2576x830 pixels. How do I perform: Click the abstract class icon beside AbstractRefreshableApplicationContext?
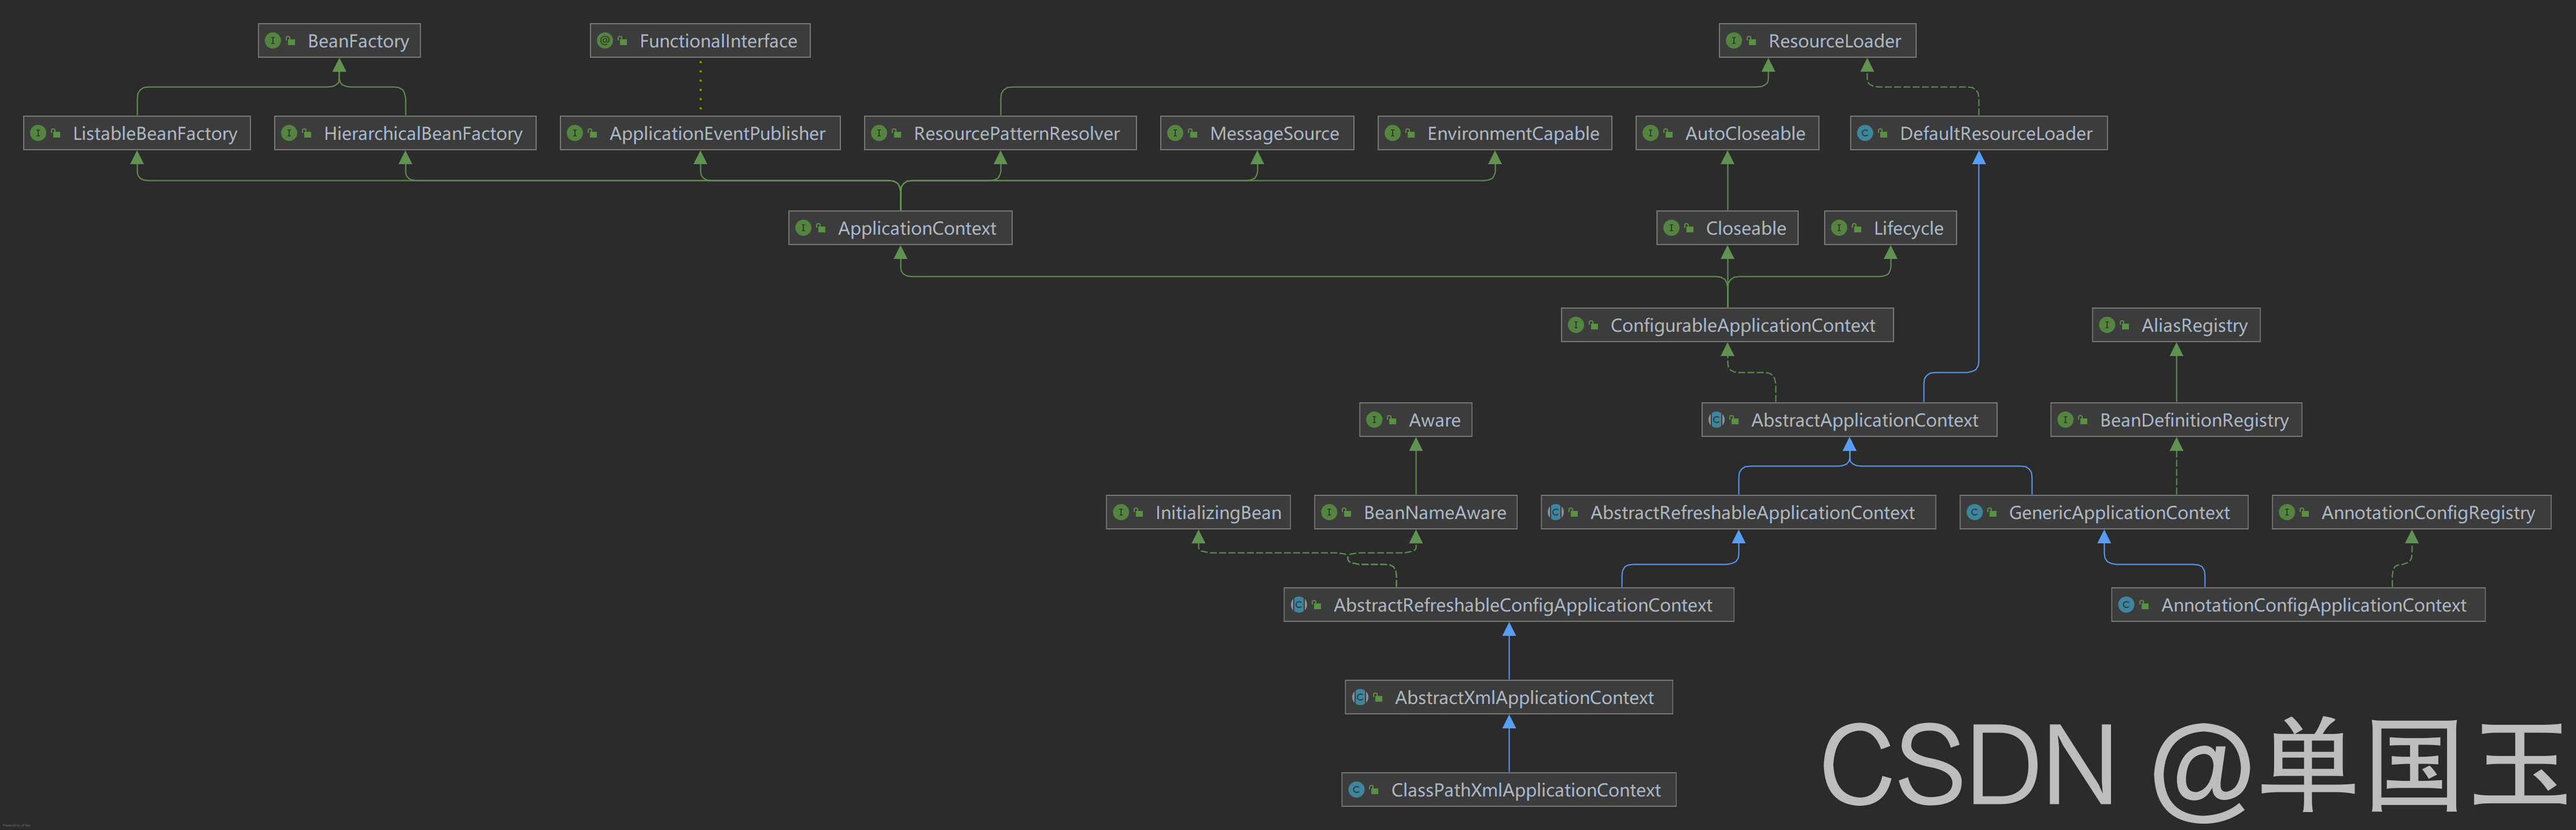pos(1555,512)
